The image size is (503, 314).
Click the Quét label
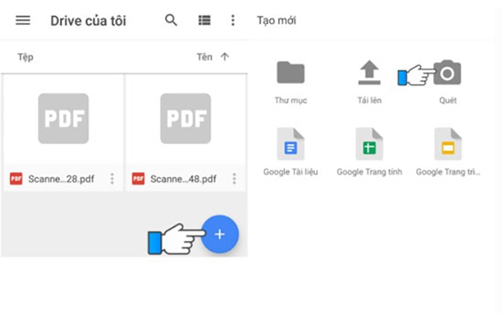pyautogui.click(x=448, y=100)
